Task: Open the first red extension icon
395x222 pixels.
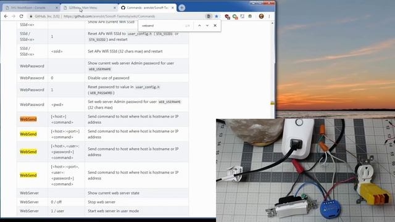Action: tap(227, 17)
